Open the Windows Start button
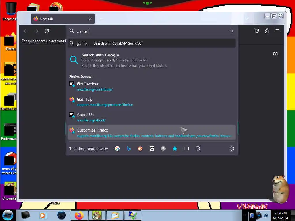Image resolution: width=295 pixels, height=221 pixels. [x=7, y=215]
